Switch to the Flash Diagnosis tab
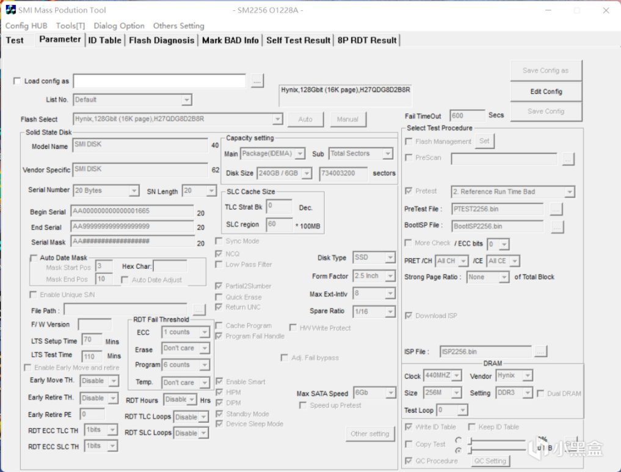Screen dimensions: 621x472 tap(162, 40)
